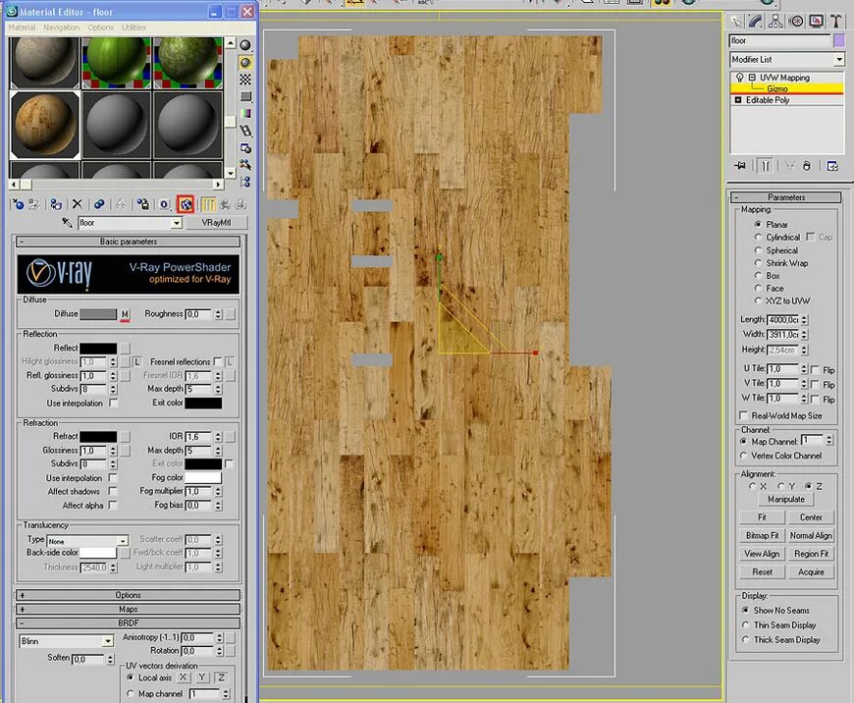Click the Reflect color swatch

click(x=98, y=348)
